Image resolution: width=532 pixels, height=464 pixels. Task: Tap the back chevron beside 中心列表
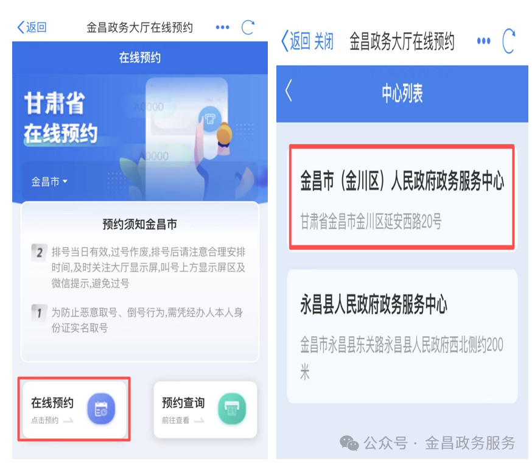coord(289,91)
